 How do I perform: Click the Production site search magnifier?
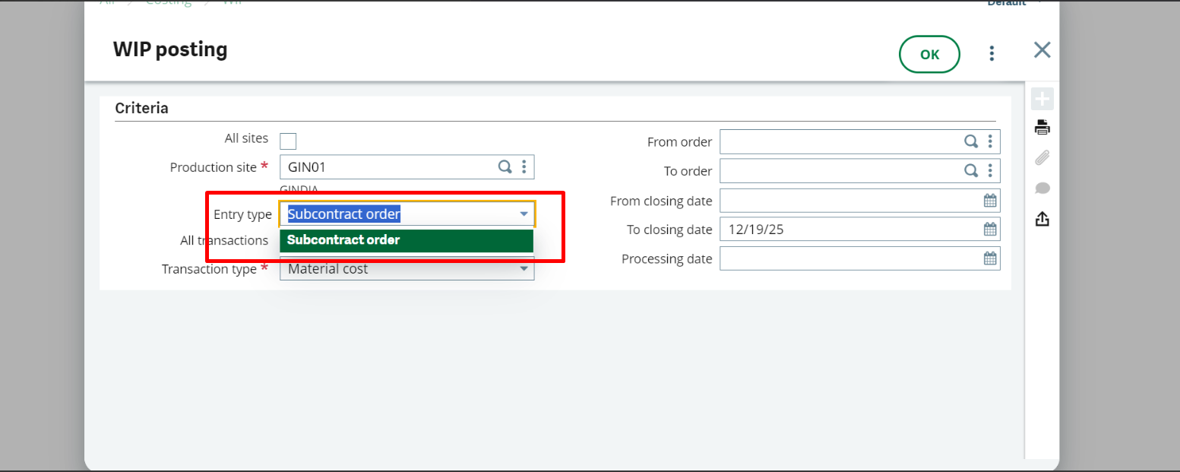[505, 167]
